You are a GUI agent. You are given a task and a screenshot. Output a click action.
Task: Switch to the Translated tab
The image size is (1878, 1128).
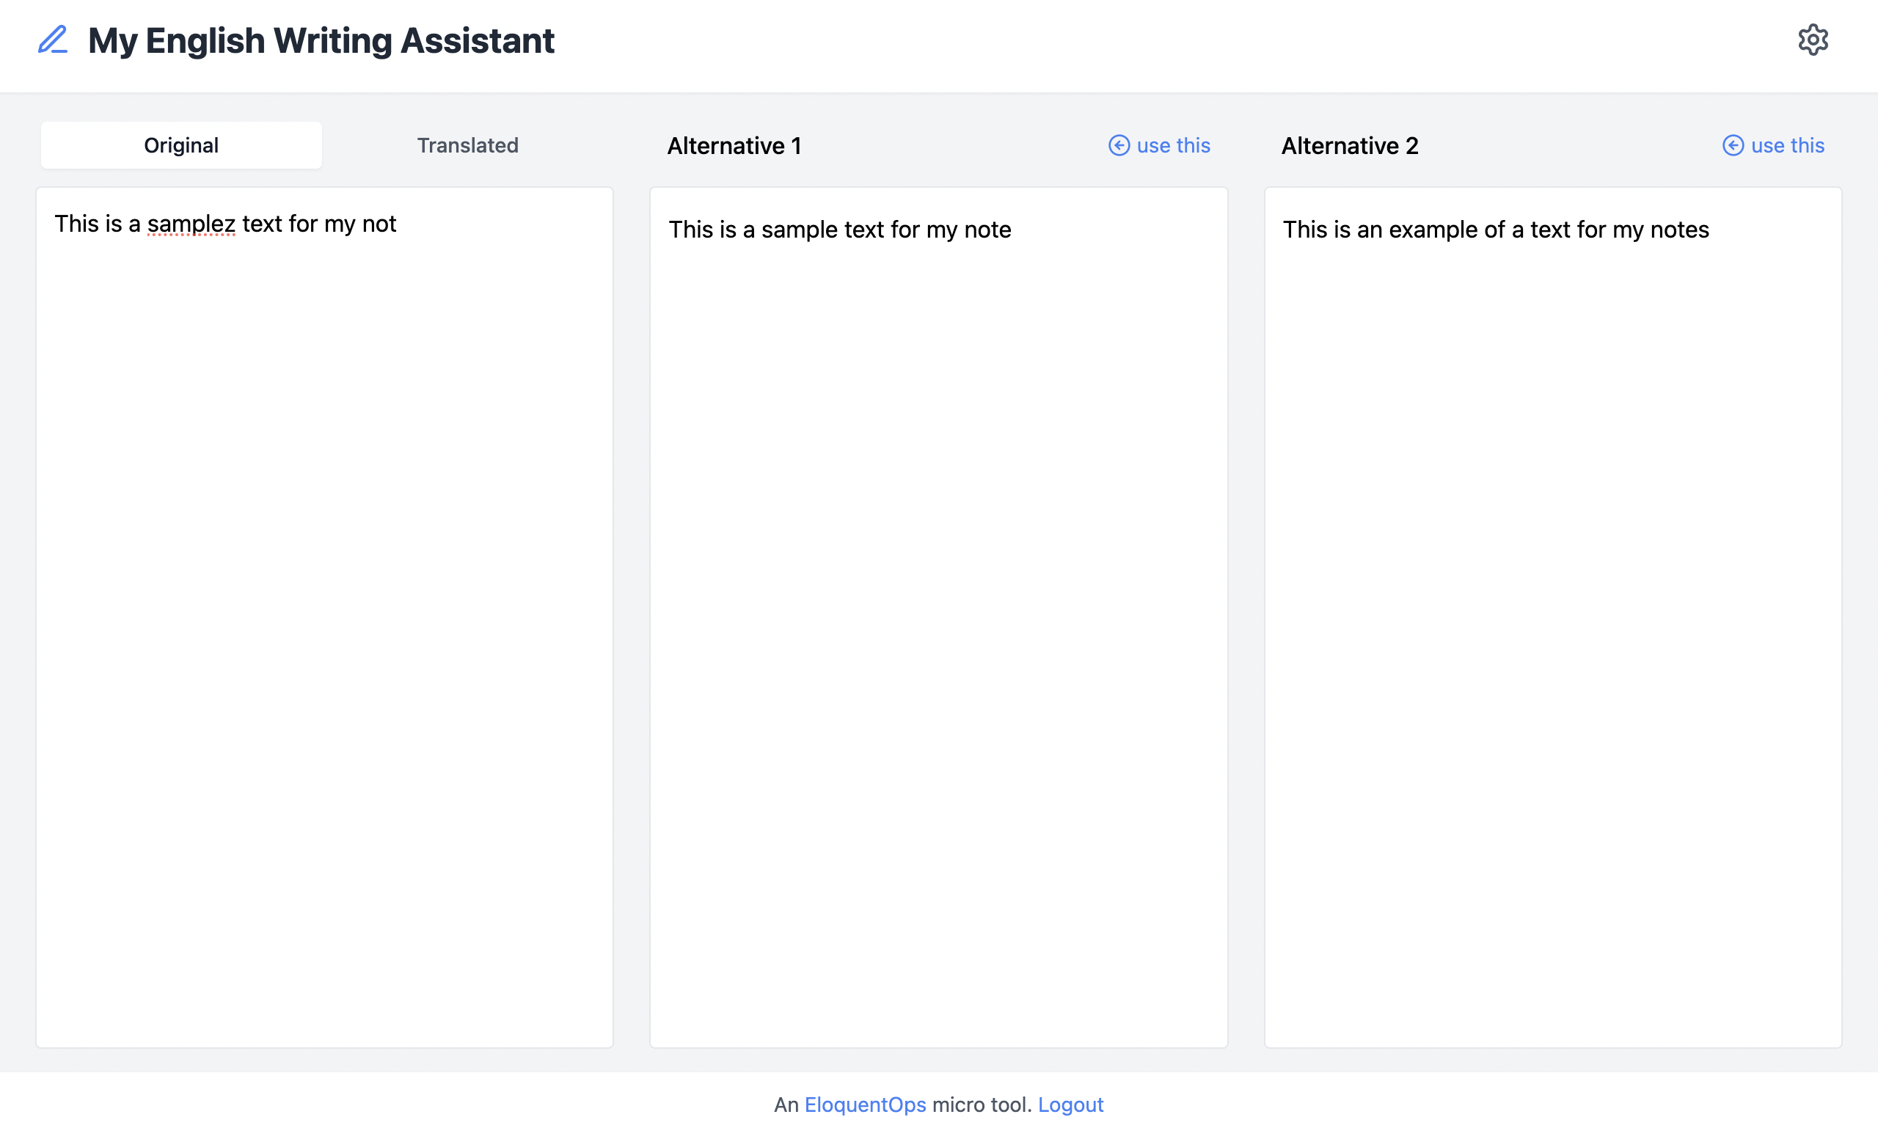click(467, 145)
